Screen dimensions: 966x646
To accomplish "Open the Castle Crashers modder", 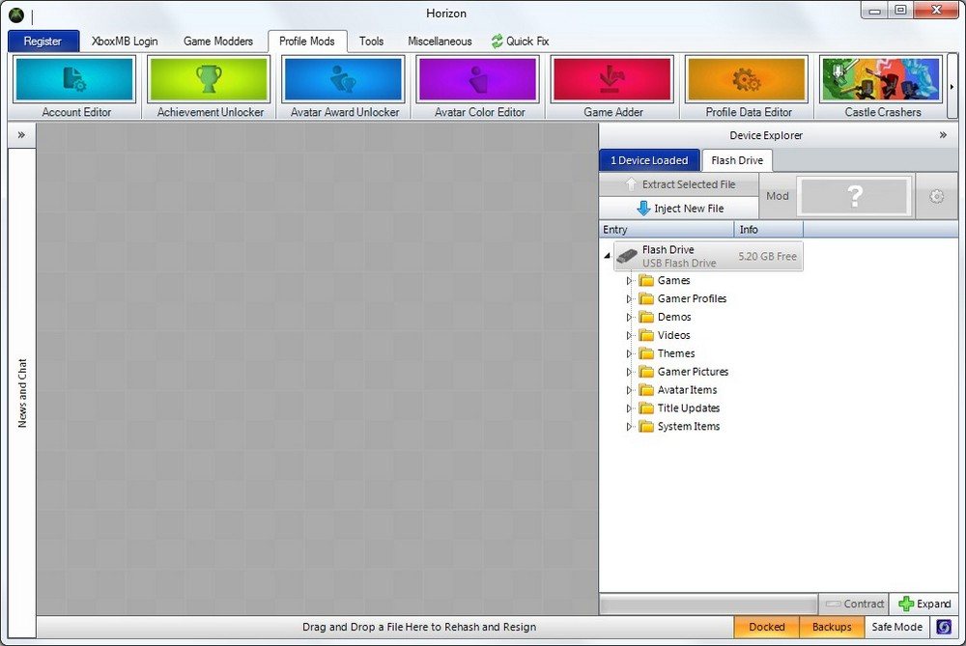I will pyautogui.click(x=882, y=87).
